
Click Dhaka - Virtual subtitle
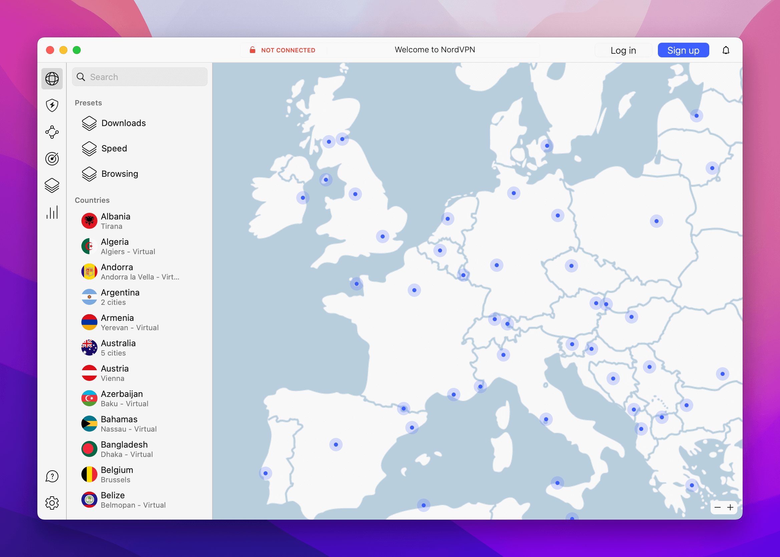point(127,455)
